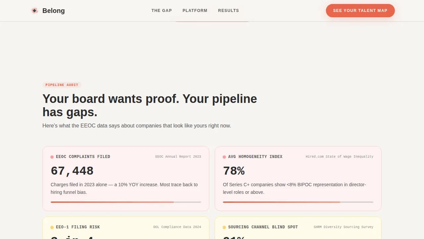Select the active PLATFORM tab
Screen dimensions: 424x239
click(x=195, y=10)
